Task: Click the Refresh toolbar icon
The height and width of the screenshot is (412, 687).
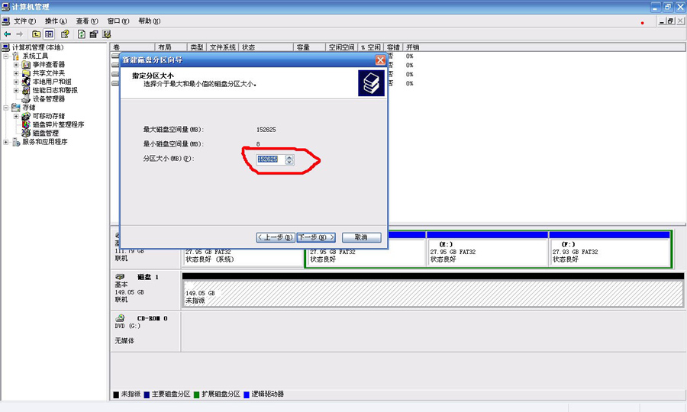Action: [80, 34]
